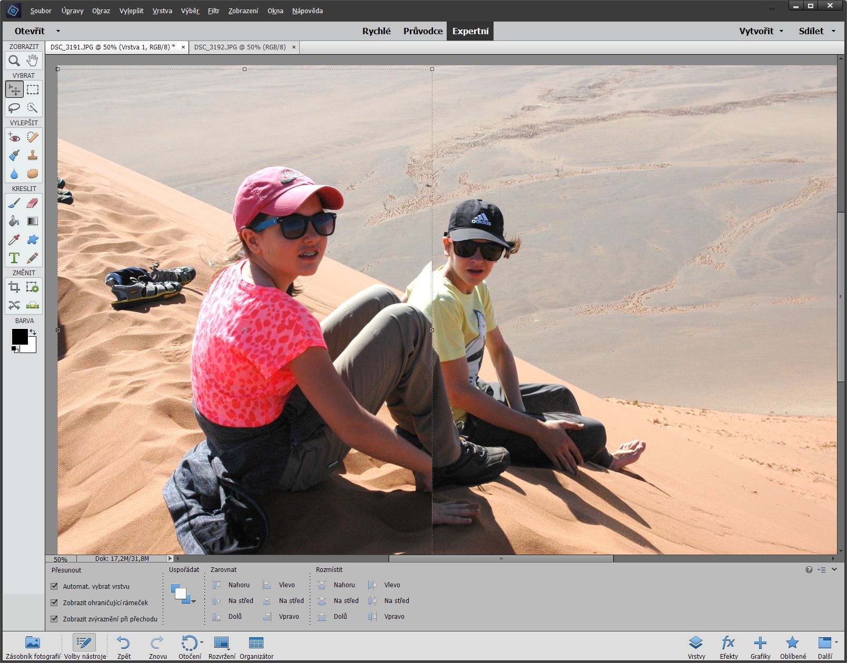Open the Filtr menu
The height and width of the screenshot is (663, 847).
click(x=213, y=11)
